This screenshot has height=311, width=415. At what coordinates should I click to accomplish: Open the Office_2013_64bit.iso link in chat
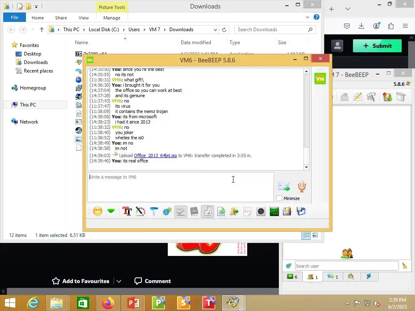point(155,155)
